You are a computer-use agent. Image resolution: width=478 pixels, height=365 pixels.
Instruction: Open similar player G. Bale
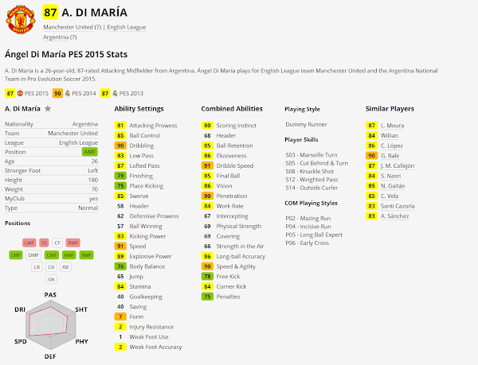pos(392,156)
